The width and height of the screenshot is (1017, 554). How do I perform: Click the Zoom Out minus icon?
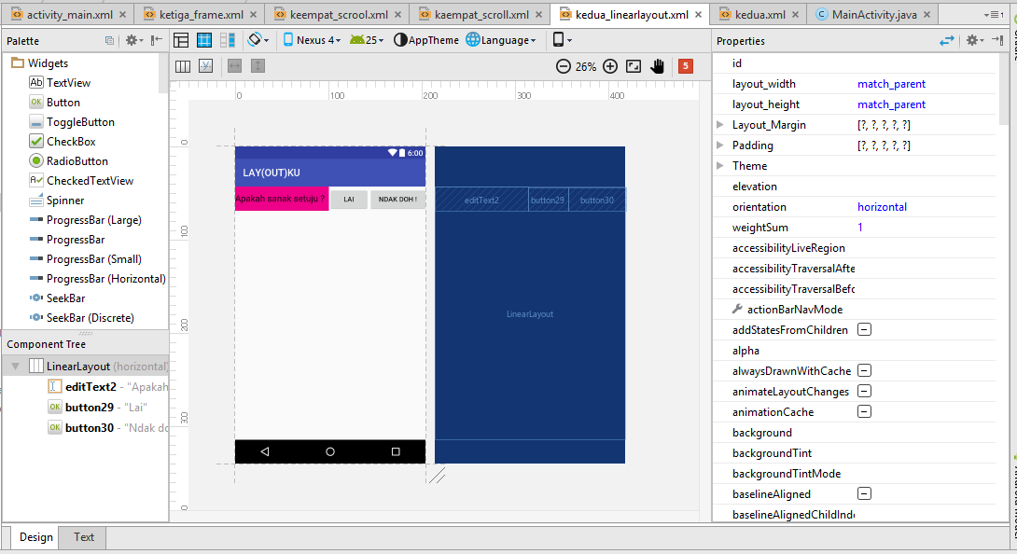tap(564, 66)
